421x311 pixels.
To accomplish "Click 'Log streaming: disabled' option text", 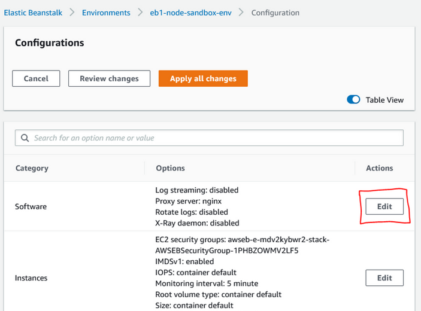I will pyautogui.click(x=197, y=190).
